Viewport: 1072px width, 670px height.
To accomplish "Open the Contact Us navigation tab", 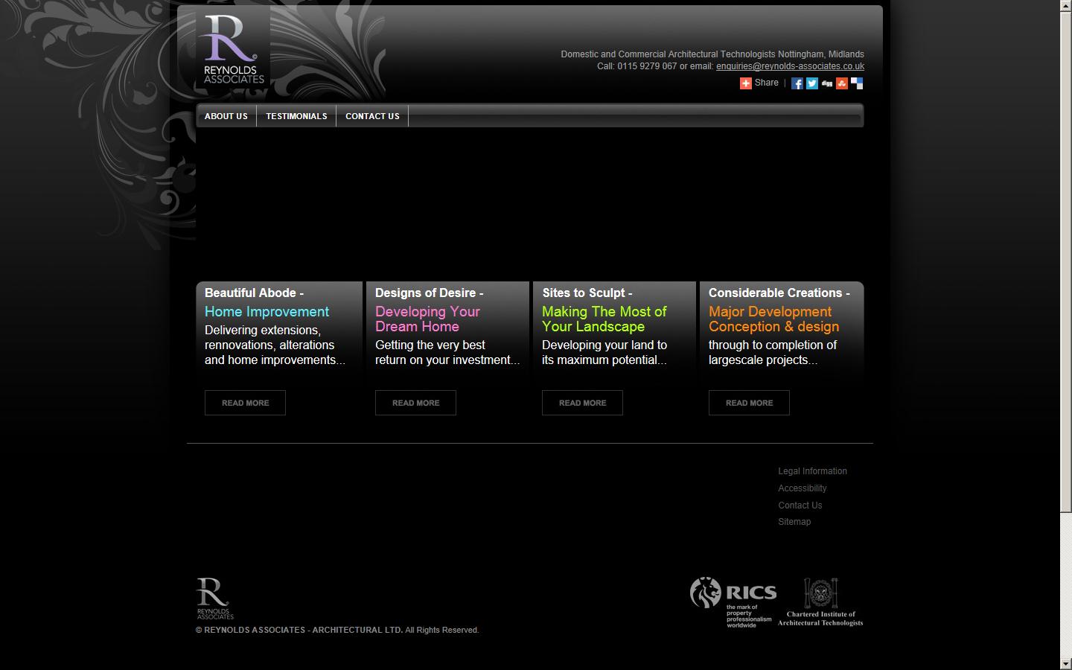I will tap(372, 116).
